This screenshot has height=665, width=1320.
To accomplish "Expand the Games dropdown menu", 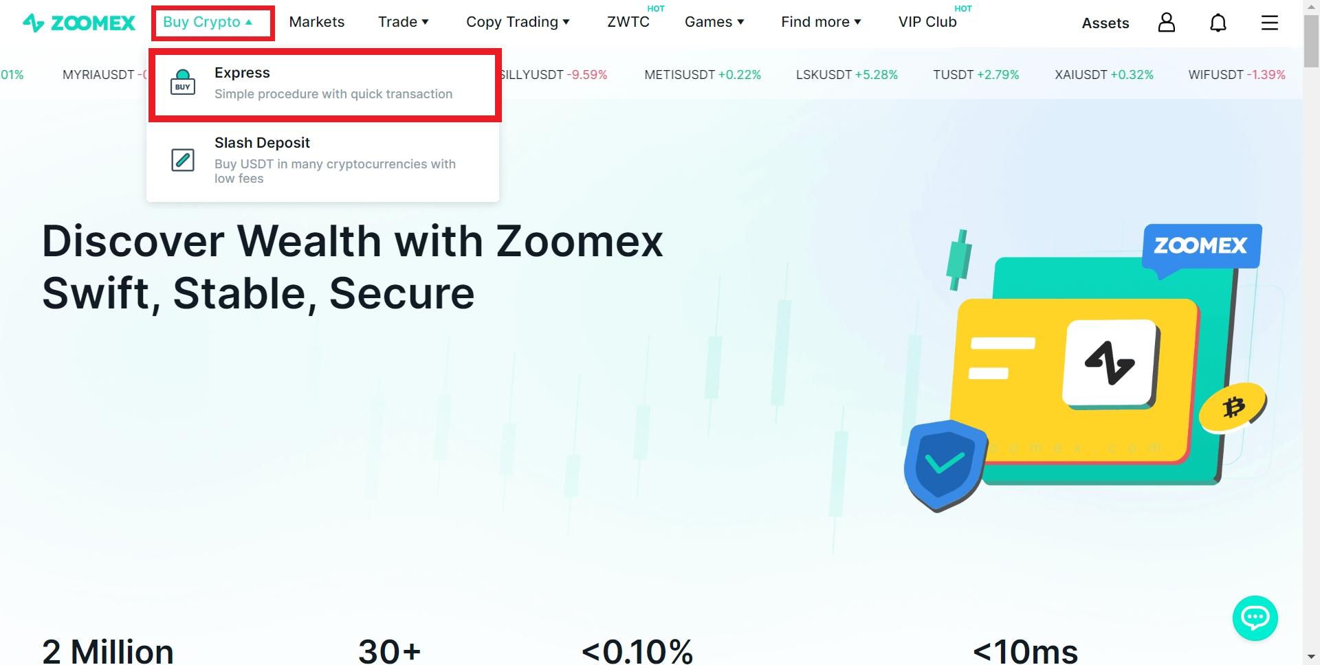I will [714, 22].
